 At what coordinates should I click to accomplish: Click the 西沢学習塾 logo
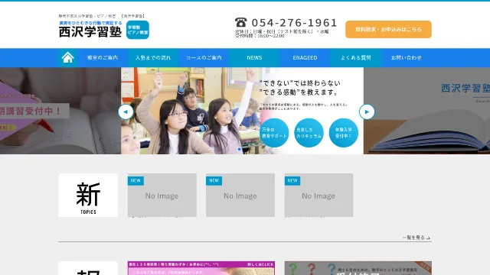(90, 32)
